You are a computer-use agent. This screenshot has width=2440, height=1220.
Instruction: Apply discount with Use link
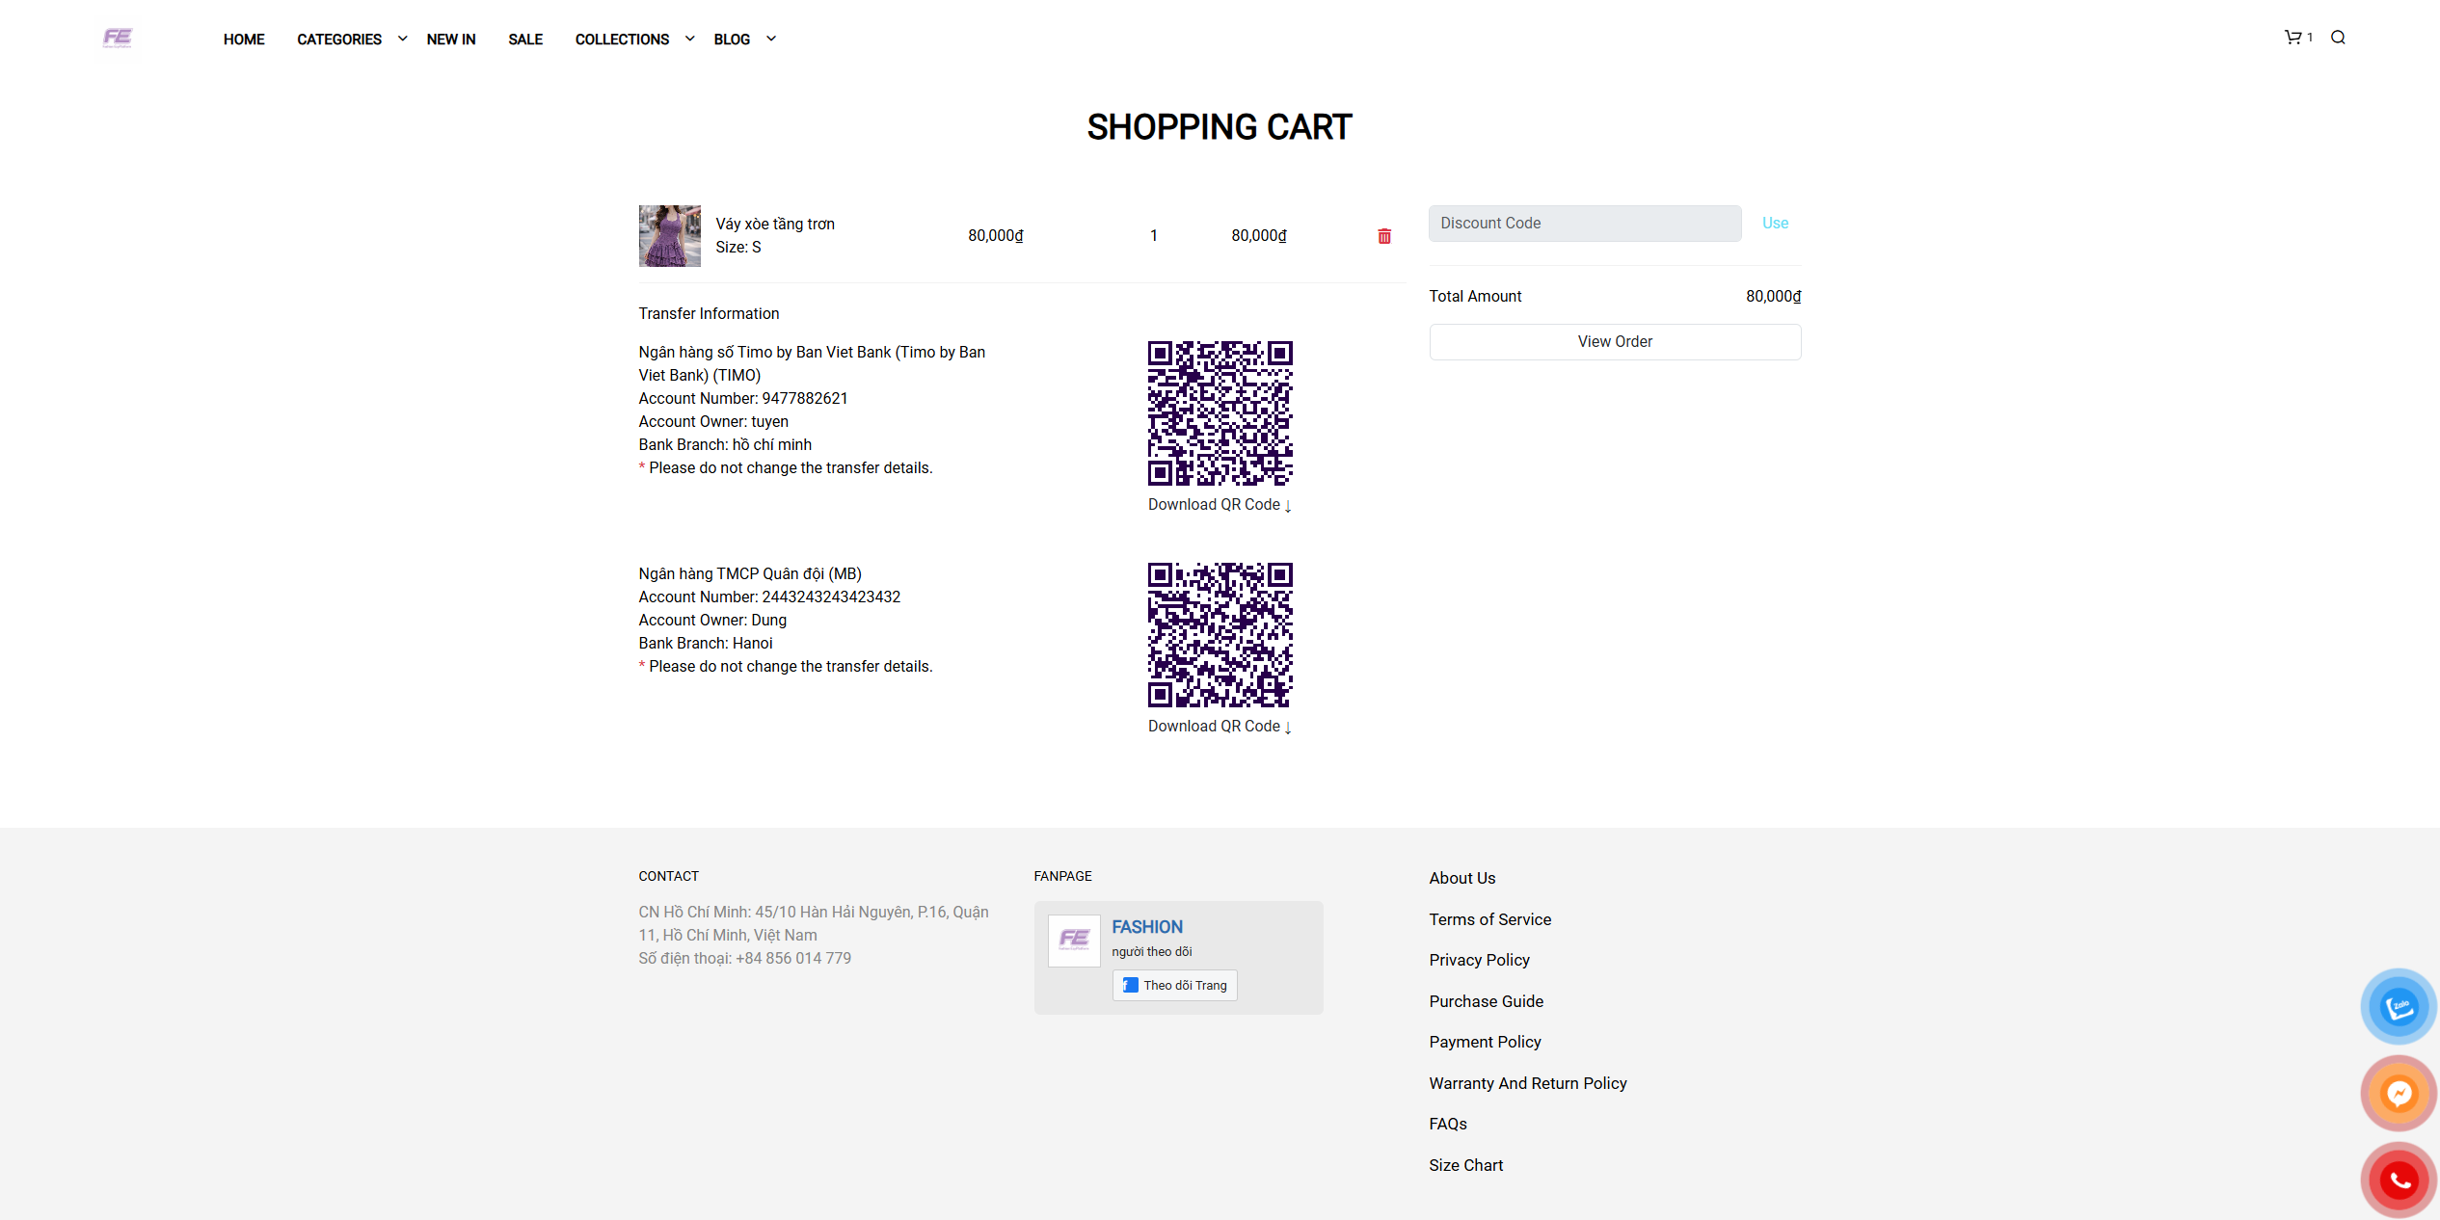[1774, 224]
